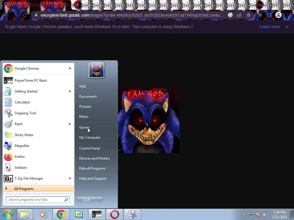Switch to Chrome in the taskbar
Viewport: 294px width, 220px height.
pos(61,214)
